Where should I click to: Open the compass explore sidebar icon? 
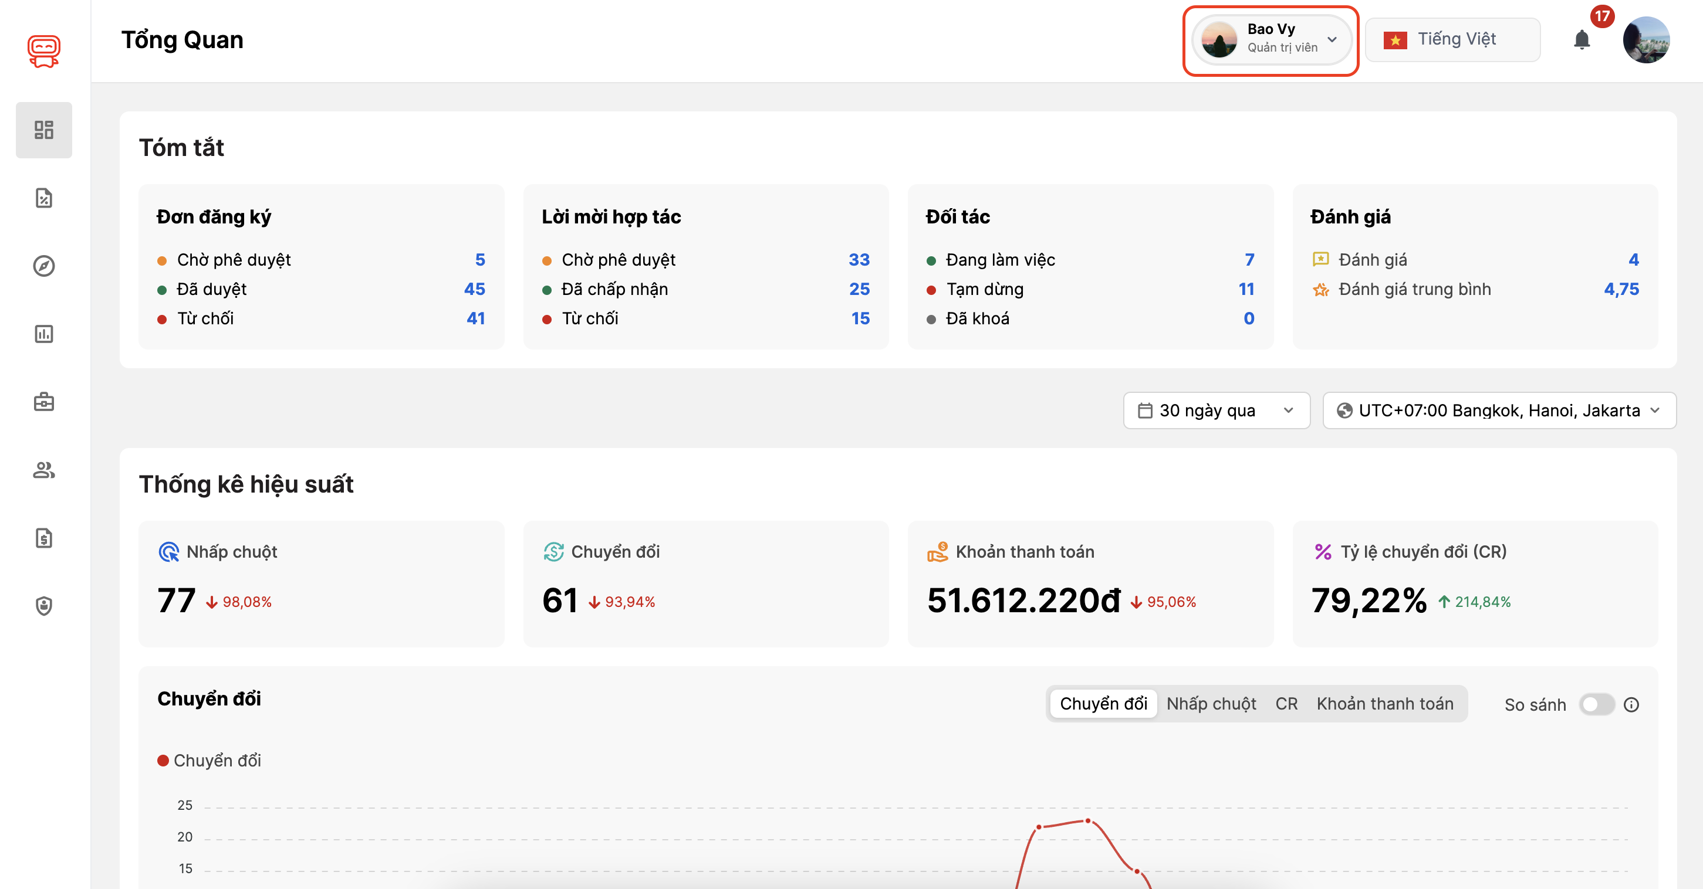pos(43,266)
